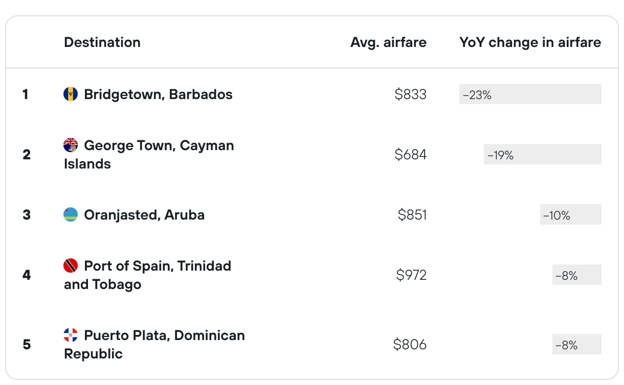Select the YoY change in airfare header
This screenshot has width=624, height=385.
click(x=530, y=42)
